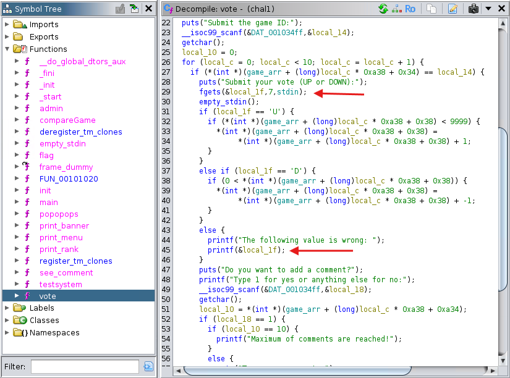Close the Symbol Tree panel
Image resolution: width=510 pixels, height=378 pixels.
[x=148, y=9]
